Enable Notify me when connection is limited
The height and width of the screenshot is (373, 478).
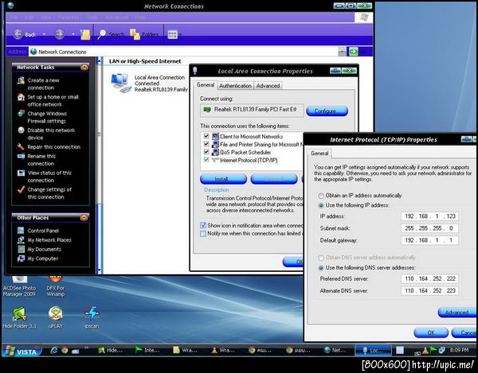click(x=202, y=234)
